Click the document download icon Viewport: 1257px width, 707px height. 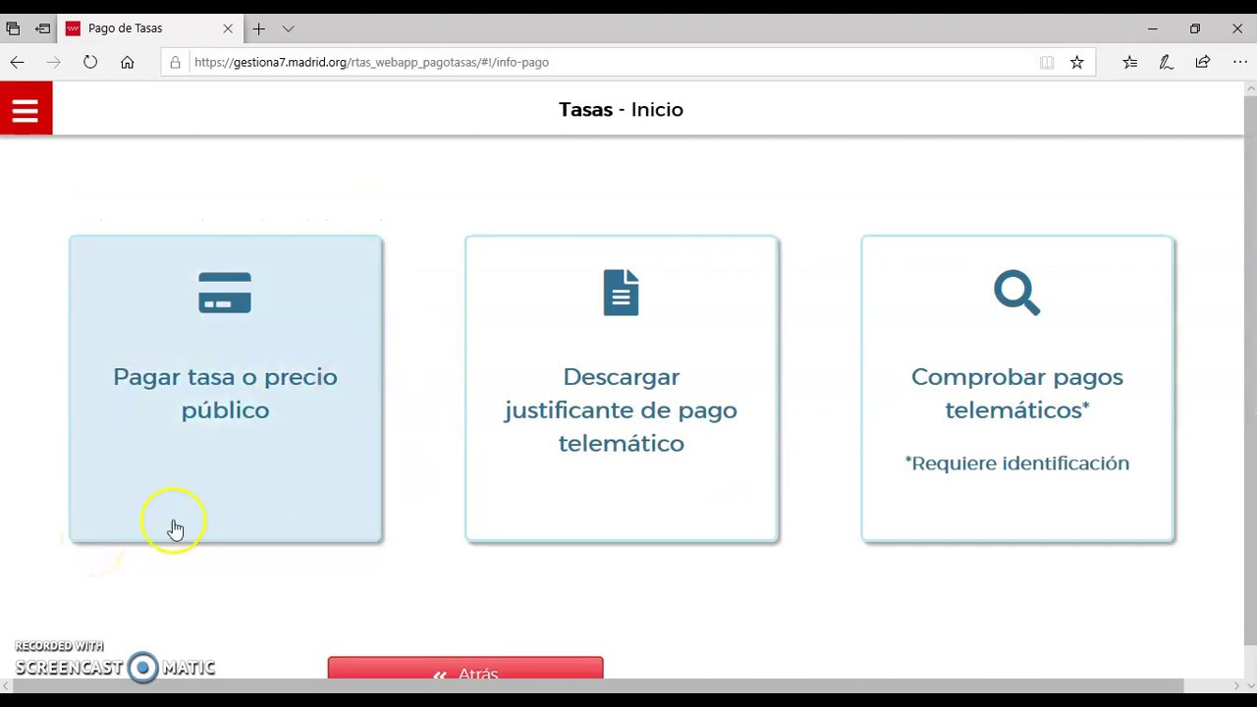click(x=621, y=293)
